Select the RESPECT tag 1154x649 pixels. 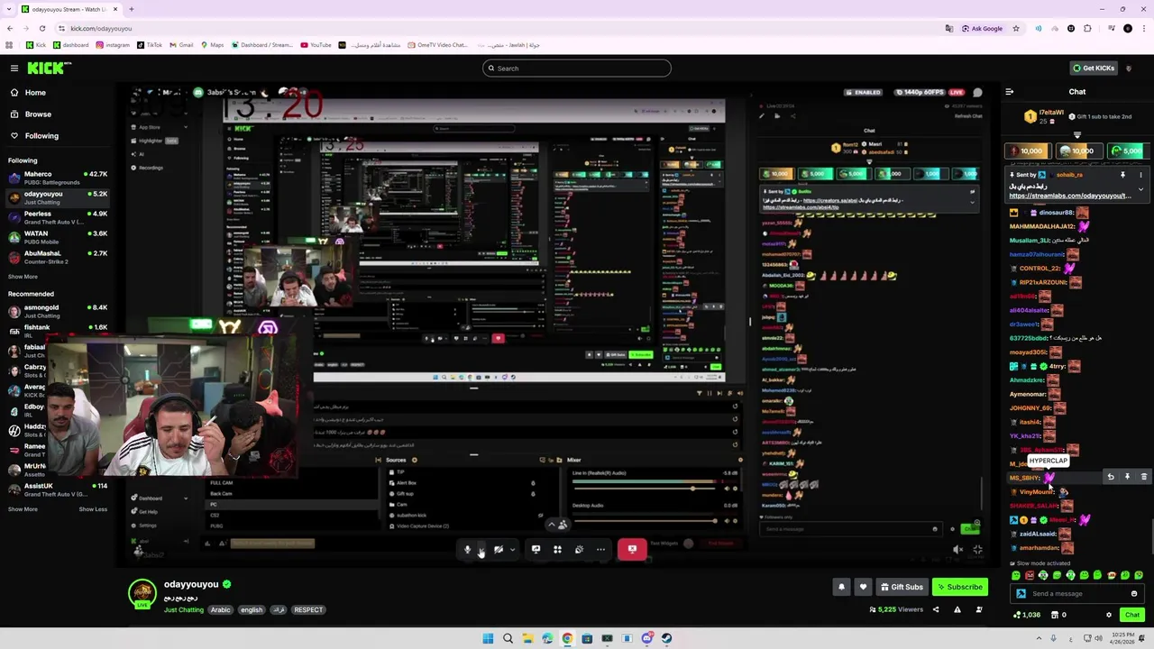click(308, 610)
